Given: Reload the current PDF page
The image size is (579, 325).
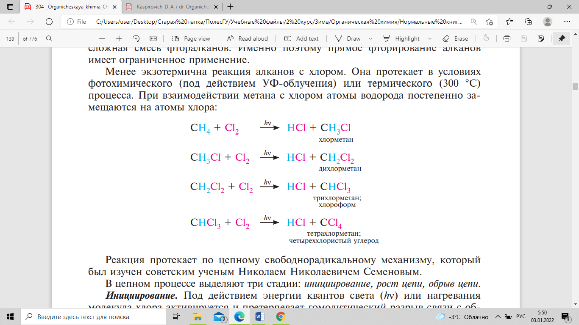Looking at the screenshot, I should [x=49, y=22].
